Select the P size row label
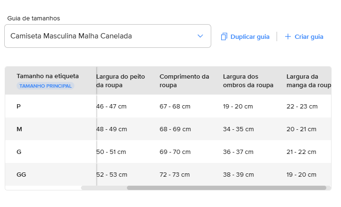The height and width of the screenshot is (207, 341). [x=18, y=106]
